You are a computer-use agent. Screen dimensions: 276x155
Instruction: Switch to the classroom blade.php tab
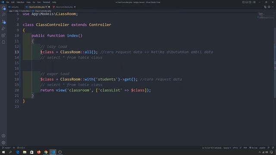[64, 7]
